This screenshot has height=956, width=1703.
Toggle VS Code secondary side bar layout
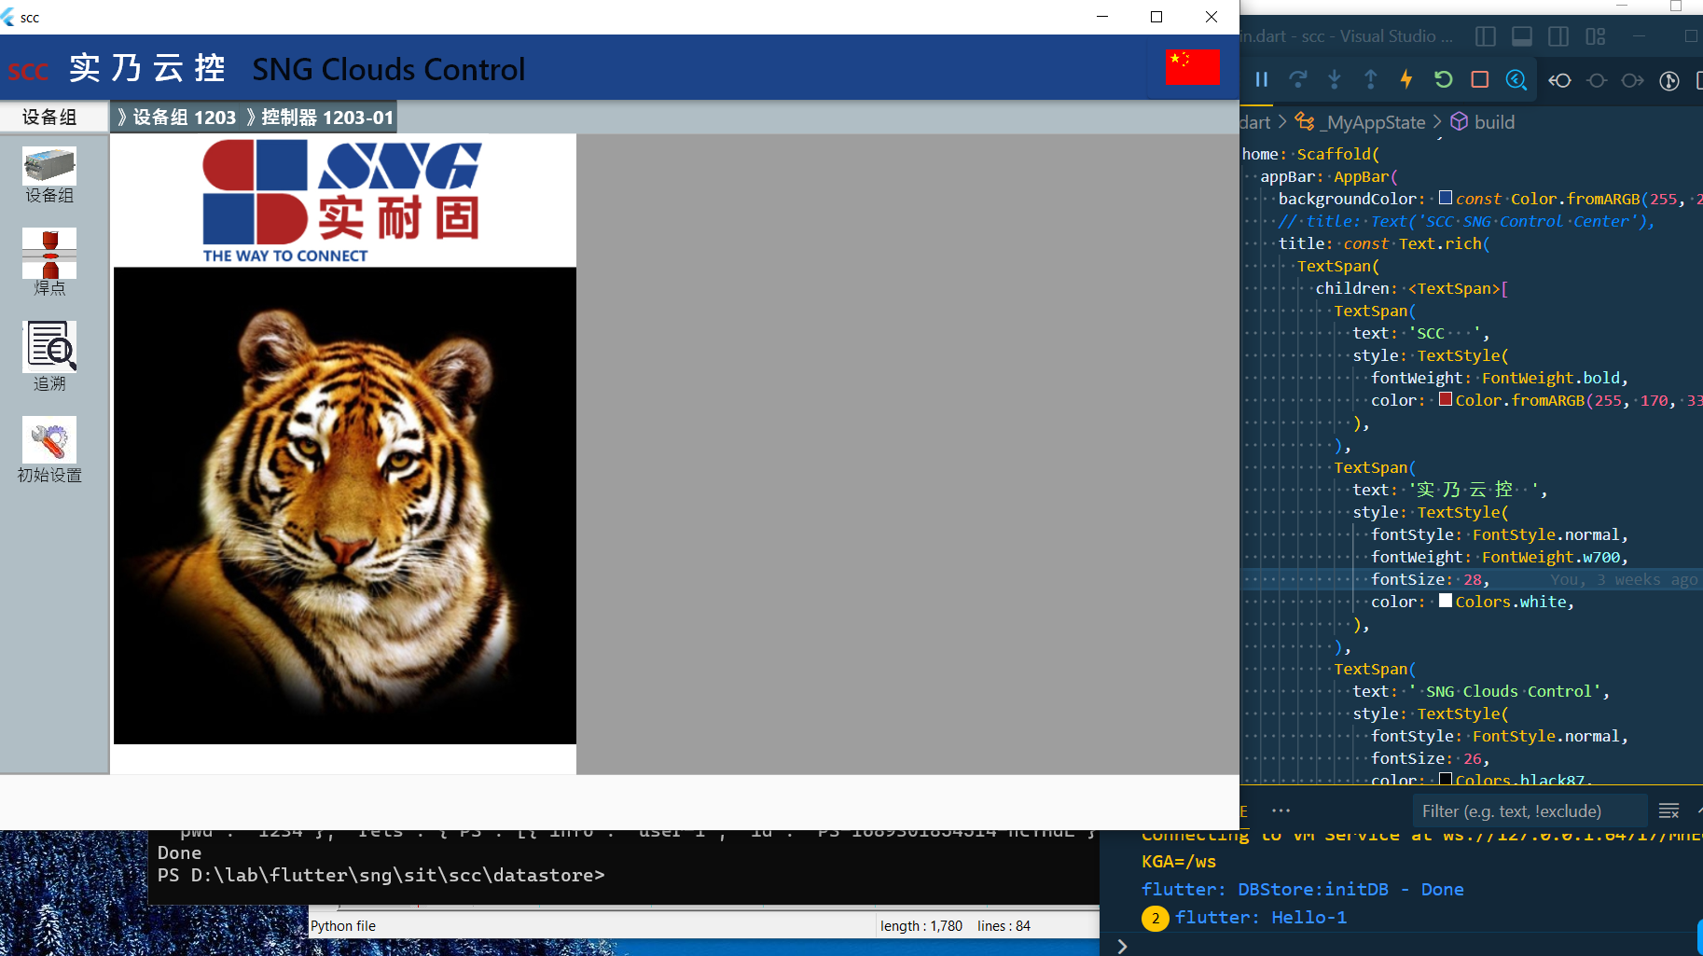coord(1558,36)
